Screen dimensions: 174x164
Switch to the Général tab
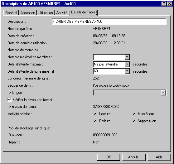(x=11, y=13)
